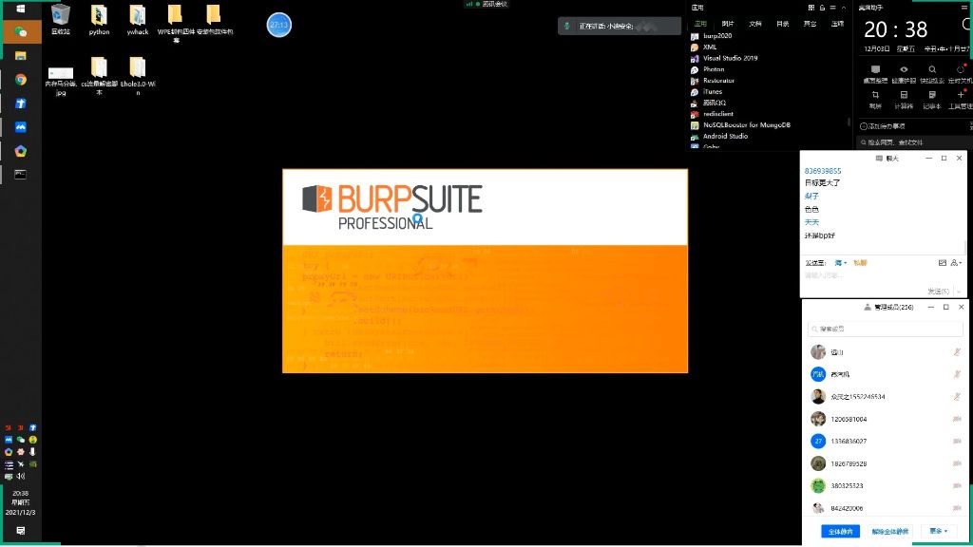973x547 pixels.
Task: Click the unmute-all button
Action: click(889, 532)
